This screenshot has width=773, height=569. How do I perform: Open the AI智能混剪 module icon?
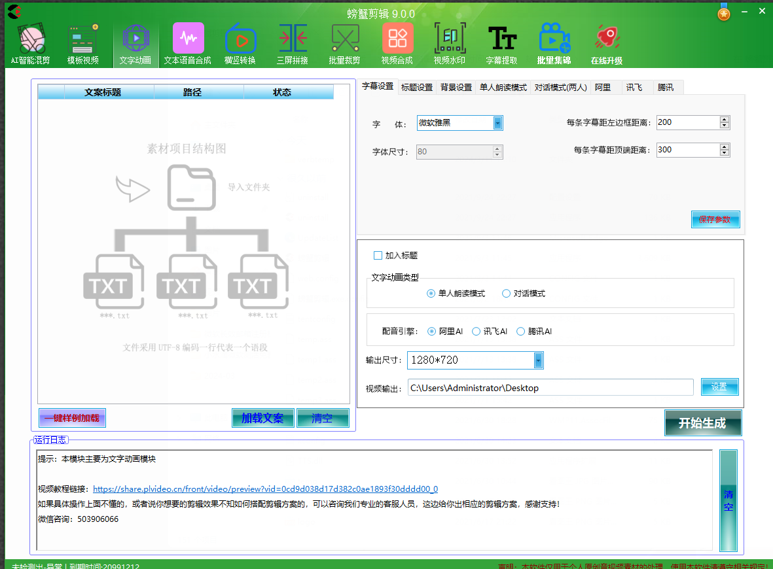pyautogui.click(x=31, y=39)
